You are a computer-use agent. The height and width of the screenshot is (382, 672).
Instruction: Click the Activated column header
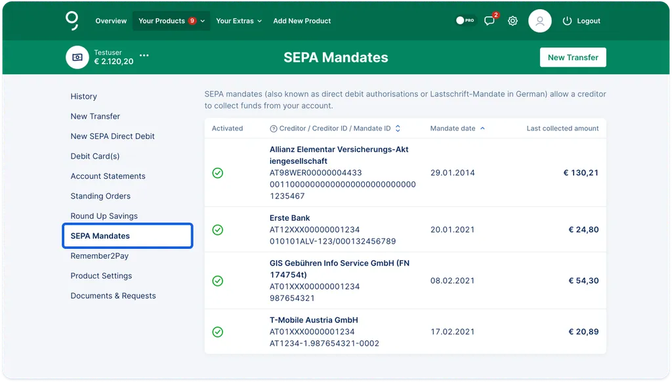[x=227, y=128]
